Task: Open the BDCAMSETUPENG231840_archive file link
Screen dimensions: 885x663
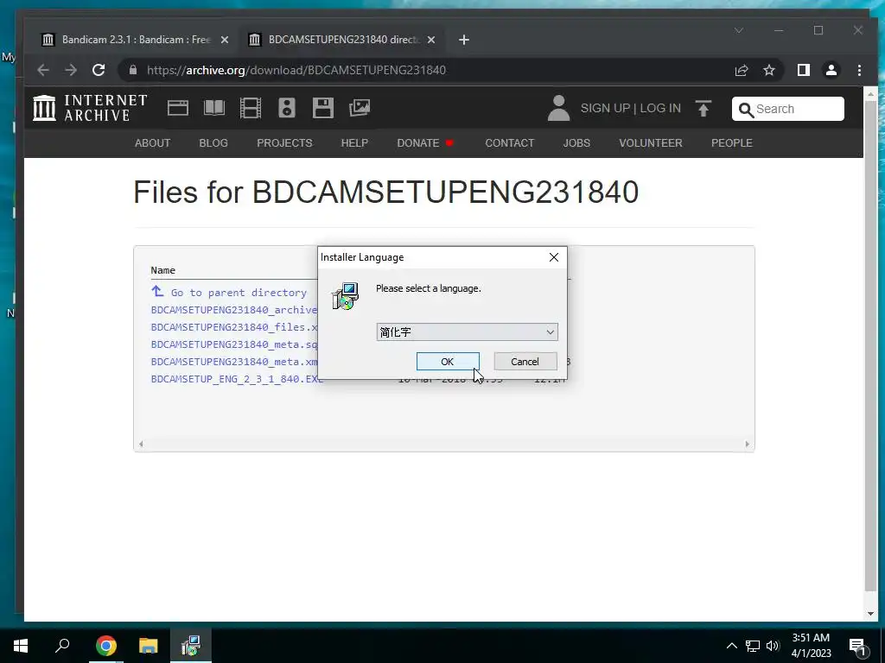Action: coord(234,310)
